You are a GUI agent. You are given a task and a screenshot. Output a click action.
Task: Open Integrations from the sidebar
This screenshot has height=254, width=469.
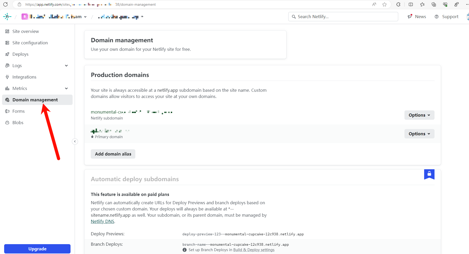pos(24,77)
